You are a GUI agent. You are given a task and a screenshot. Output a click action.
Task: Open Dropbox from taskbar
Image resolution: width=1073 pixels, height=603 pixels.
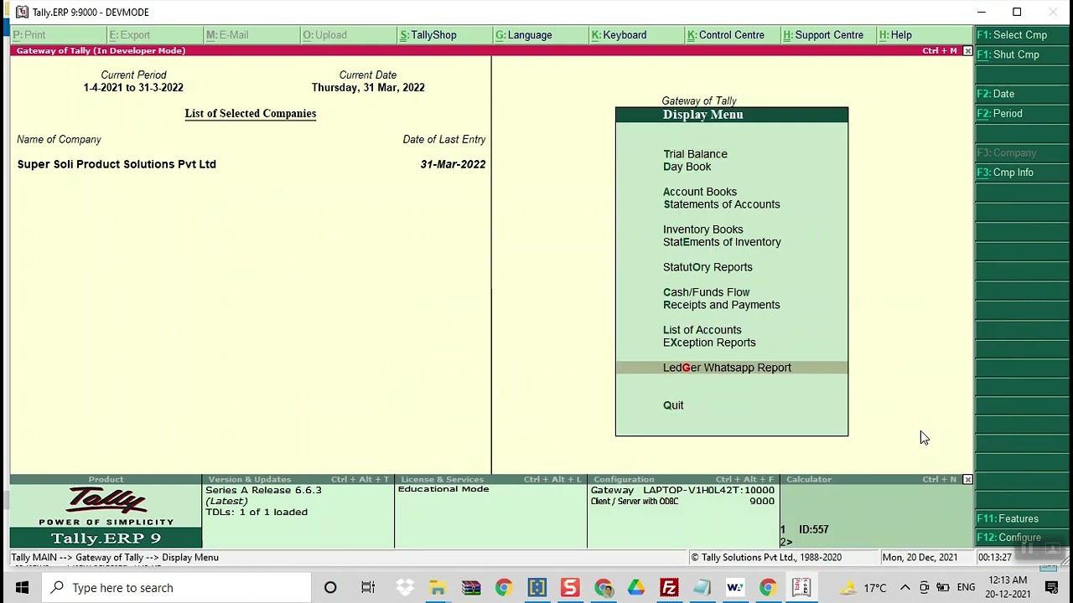click(x=405, y=588)
